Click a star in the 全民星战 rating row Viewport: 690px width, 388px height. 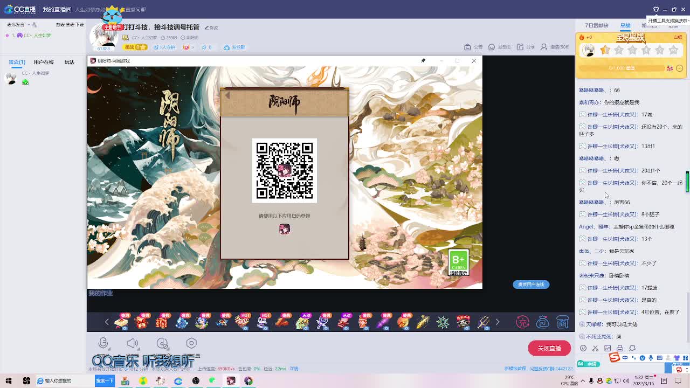605,50
